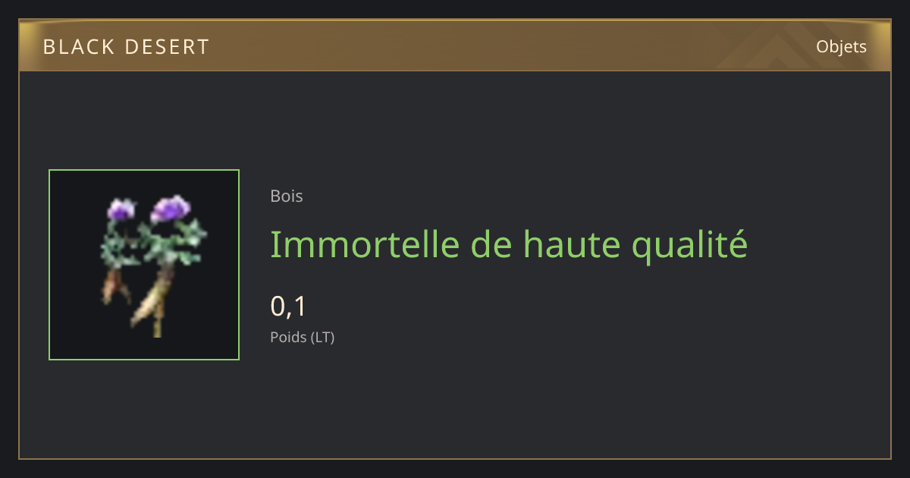Open the Objets section label

click(841, 47)
